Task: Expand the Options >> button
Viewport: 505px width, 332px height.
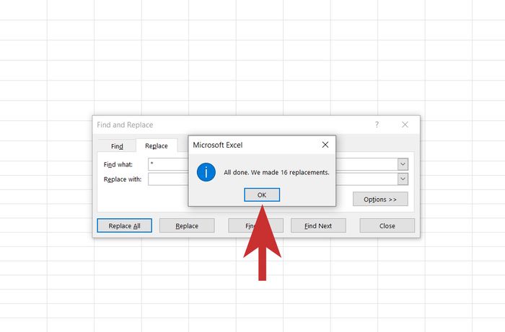Action: (380, 199)
